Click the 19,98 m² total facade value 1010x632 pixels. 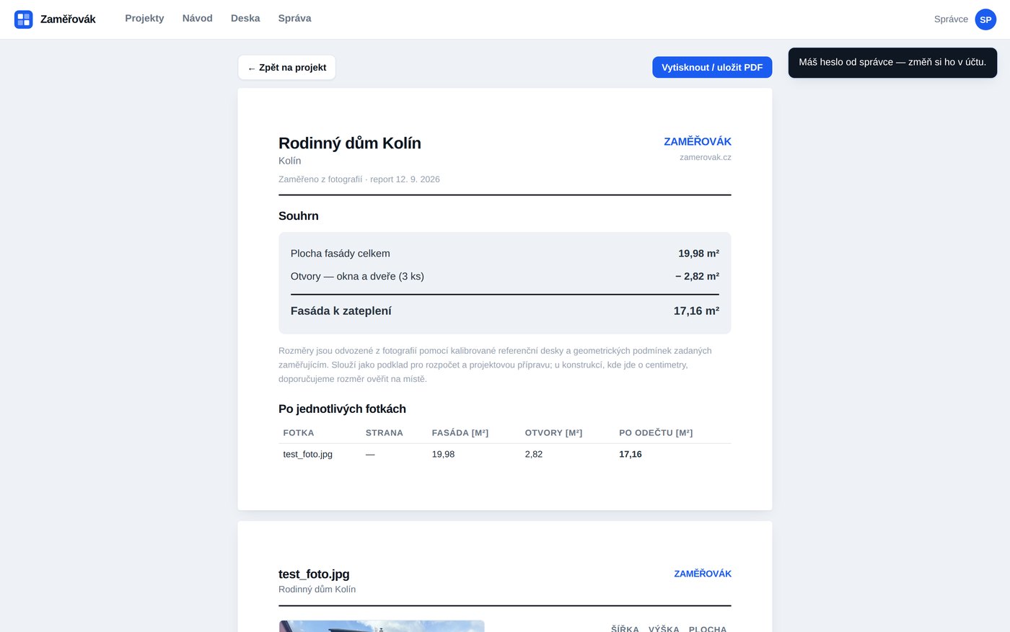(698, 254)
